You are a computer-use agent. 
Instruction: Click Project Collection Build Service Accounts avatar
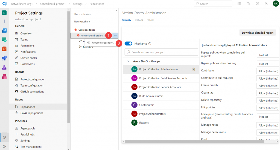134,78
